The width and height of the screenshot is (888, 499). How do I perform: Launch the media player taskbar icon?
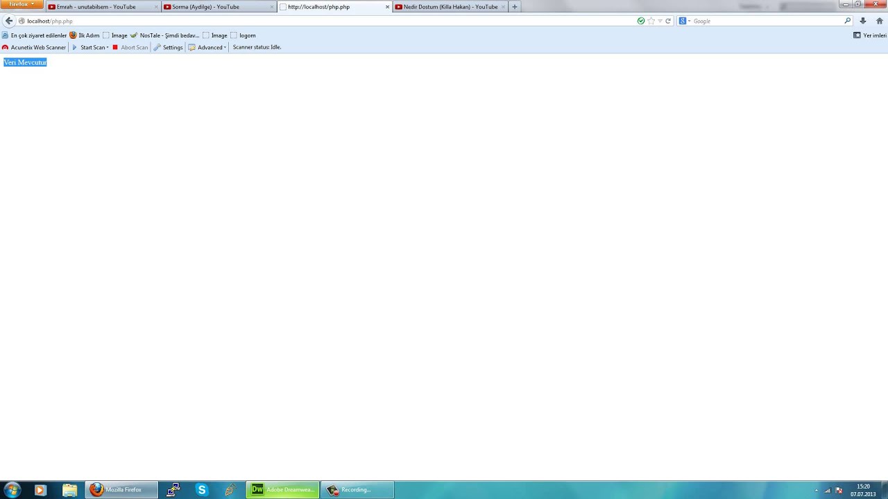click(x=40, y=490)
